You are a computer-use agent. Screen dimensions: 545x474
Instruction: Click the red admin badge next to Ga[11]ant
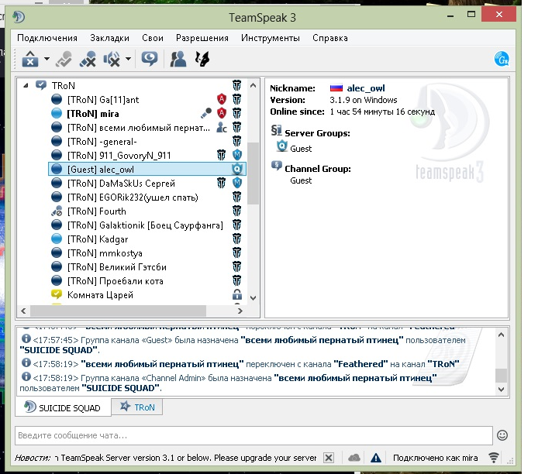pos(222,99)
